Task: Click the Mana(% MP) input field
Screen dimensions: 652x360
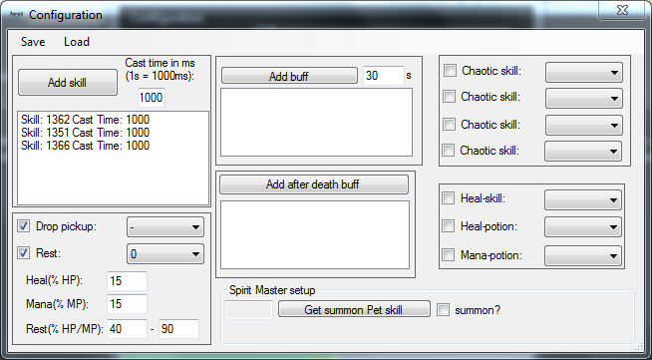Action: click(127, 304)
